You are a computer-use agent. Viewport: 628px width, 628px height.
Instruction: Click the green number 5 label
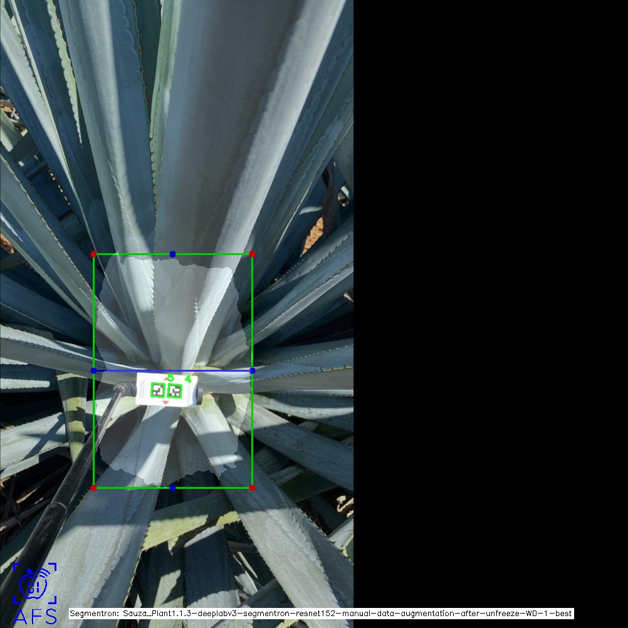click(x=170, y=378)
